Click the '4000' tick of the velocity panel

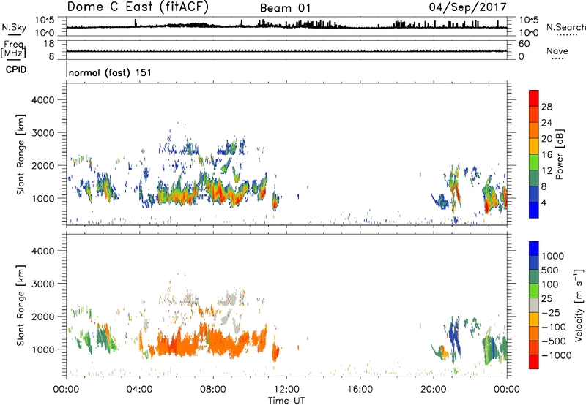pyautogui.click(x=42, y=251)
